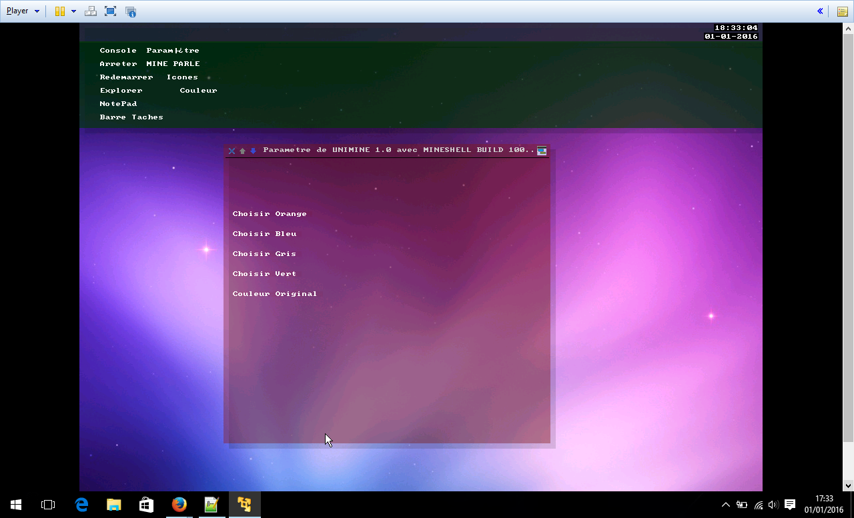Viewport: 854px width, 518px height.
Task: Open the Icones menu item
Action: pyautogui.click(x=182, y=77)
